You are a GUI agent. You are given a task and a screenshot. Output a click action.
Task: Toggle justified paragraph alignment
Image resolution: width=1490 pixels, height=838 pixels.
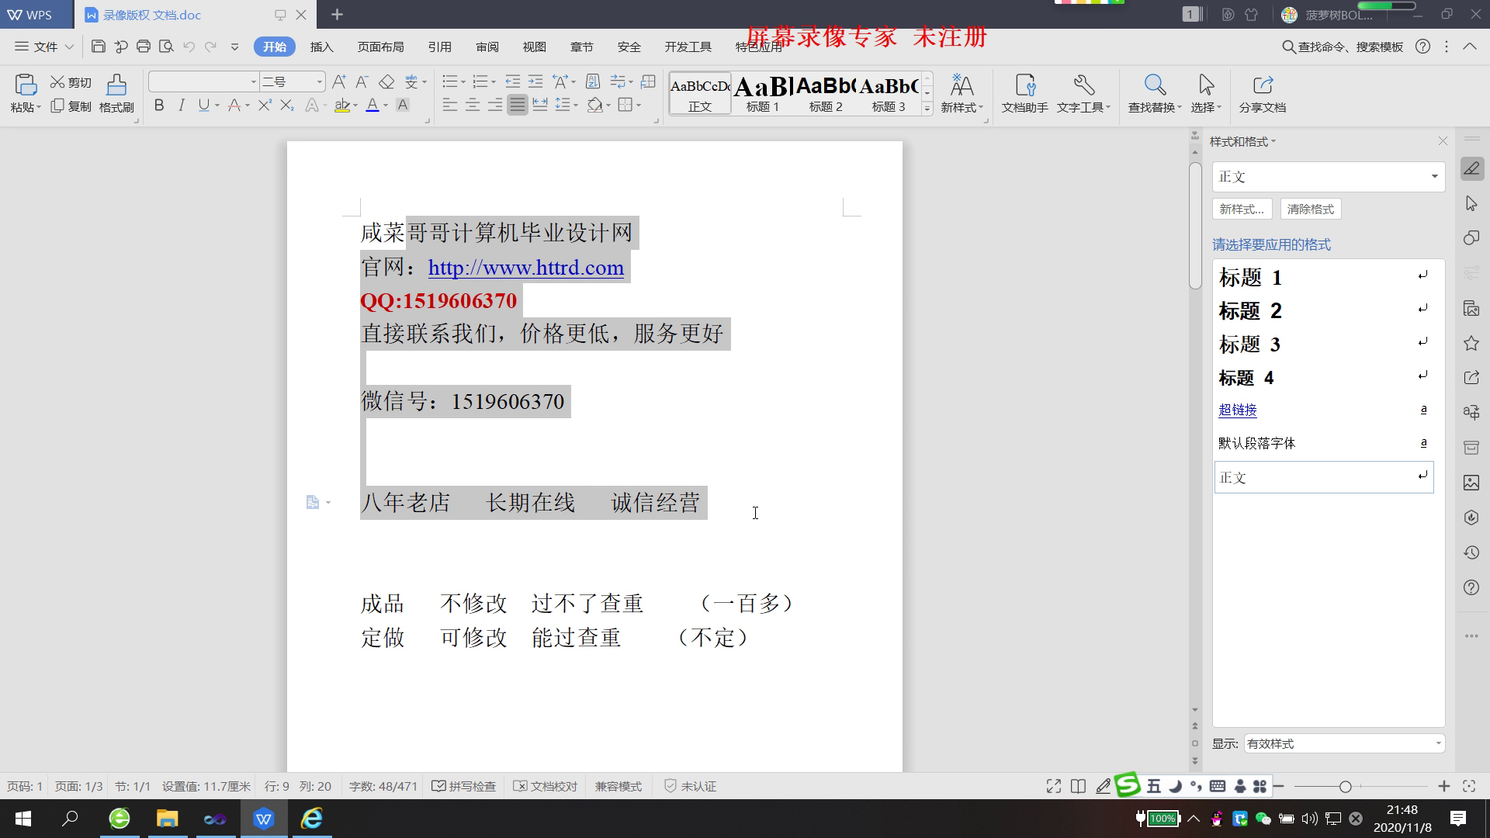[x=518, y=105]
